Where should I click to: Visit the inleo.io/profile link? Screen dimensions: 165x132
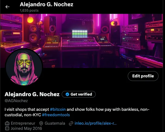tap(96, 123)
